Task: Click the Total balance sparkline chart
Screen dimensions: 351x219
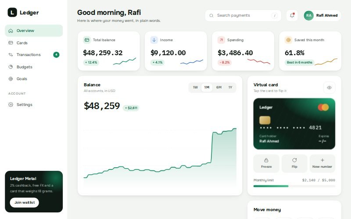Action: tap(125, 61)
